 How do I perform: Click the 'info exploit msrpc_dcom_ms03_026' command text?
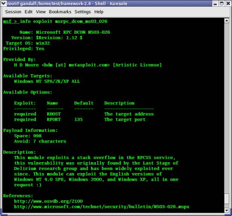pos(64,22)
